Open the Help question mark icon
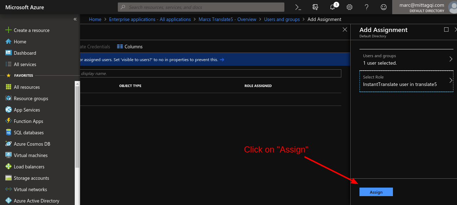 point(367,7)
